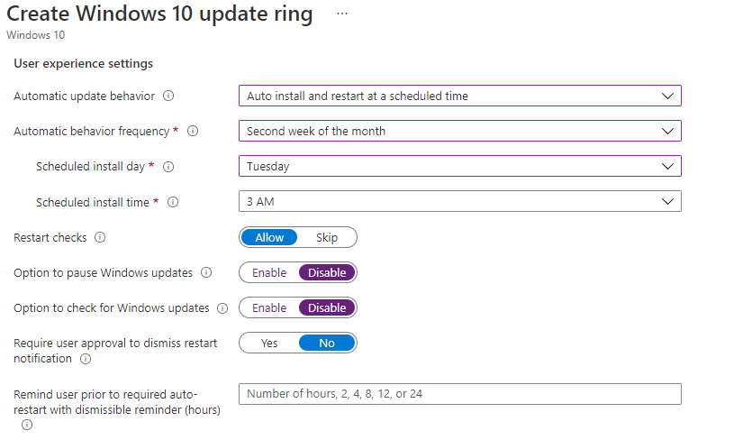
Task: Expand the 3 AM install time dropdown
Action: (459, 201)
